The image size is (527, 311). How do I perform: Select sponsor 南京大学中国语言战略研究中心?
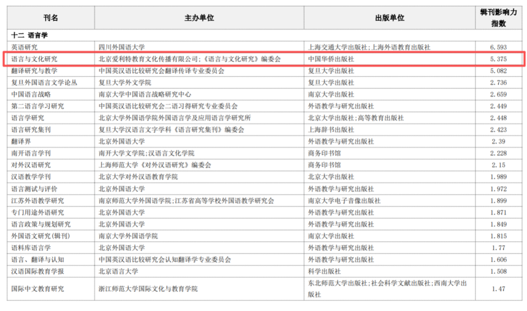(145, 94)
